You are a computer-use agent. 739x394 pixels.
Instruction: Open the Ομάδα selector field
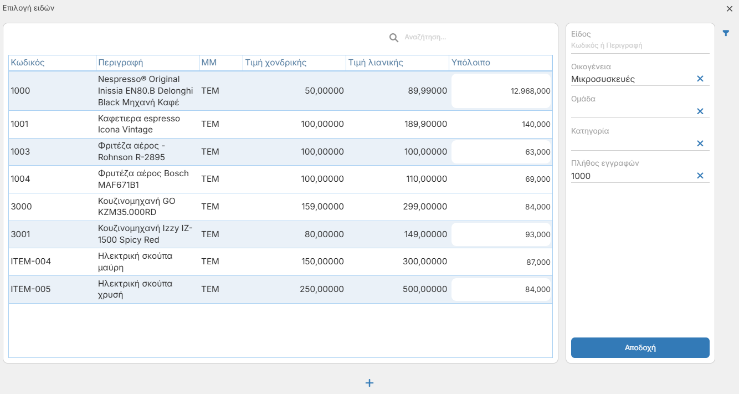click(632, 111)
